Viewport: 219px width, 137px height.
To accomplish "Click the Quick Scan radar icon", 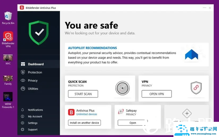I will coord(122,88).
